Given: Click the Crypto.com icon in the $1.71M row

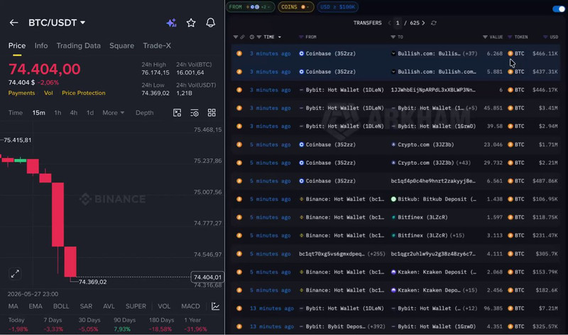Looking at the screenshot, I should click(x=393, y=145).
